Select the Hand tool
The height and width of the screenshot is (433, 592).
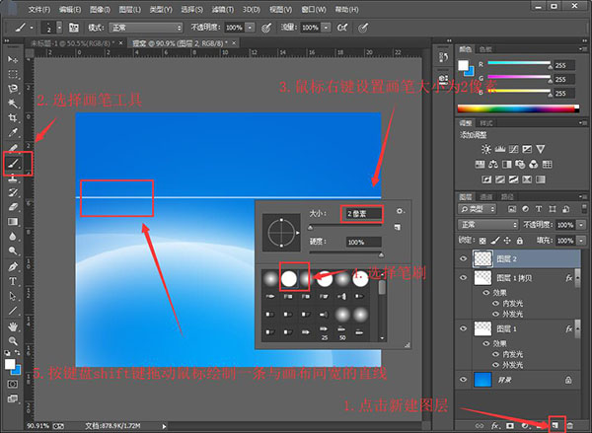click(x=13, y=326)
